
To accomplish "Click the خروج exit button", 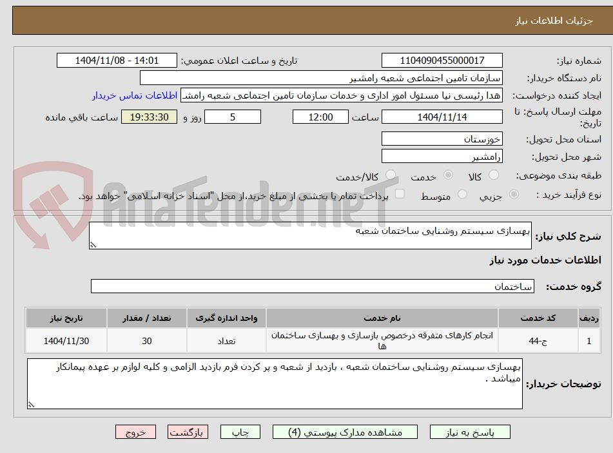I will coord(135,432).
